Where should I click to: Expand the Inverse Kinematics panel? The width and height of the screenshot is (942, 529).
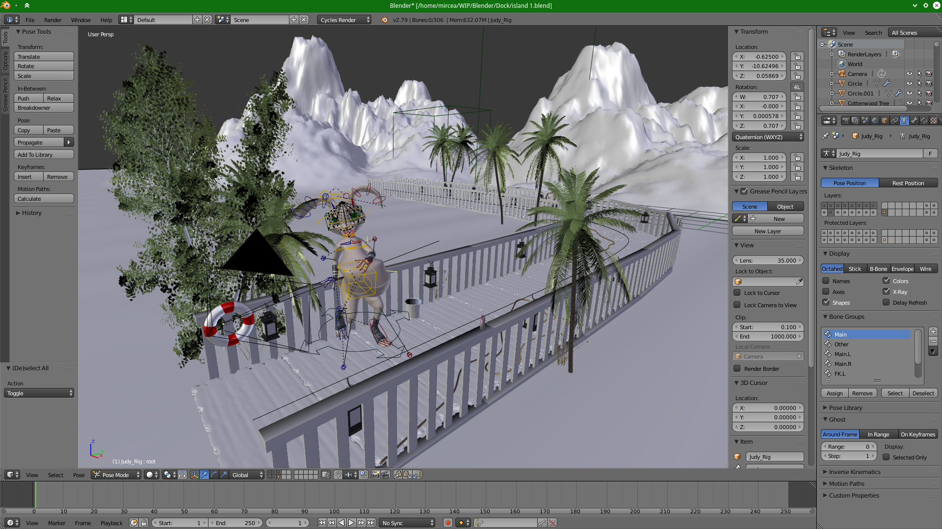[855, 472]
